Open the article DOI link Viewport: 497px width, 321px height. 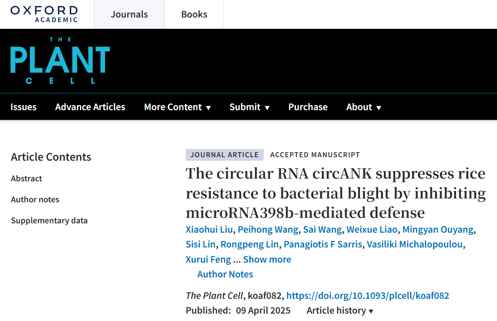368,296
